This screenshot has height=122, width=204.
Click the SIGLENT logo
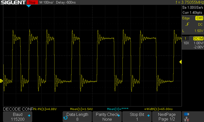coord(13,2)
